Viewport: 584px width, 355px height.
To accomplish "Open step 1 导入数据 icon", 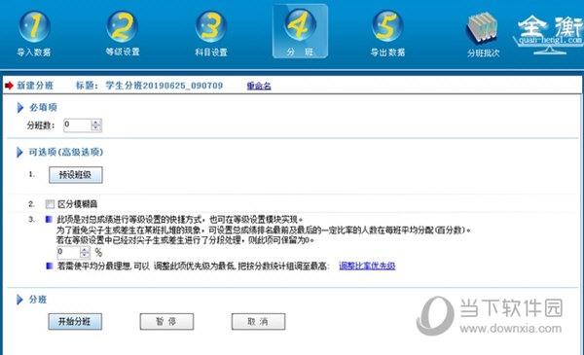I will click(x=34, y=27).
